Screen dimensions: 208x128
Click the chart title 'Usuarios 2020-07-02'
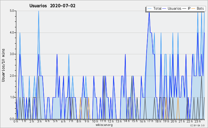(x=52, y=6)
